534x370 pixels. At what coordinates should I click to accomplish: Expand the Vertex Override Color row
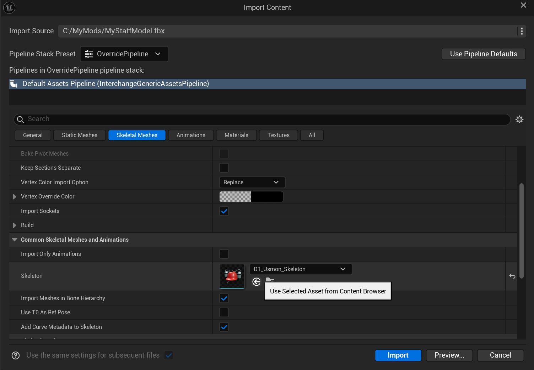pos(15,197)
